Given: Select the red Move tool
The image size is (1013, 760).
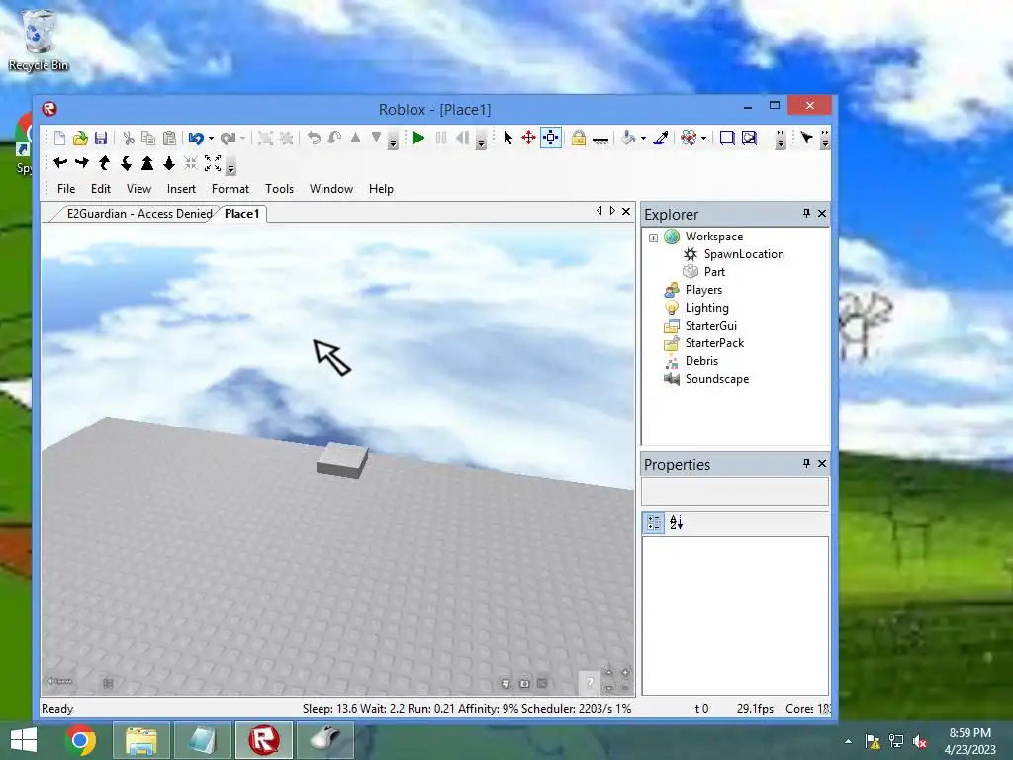Looking at the screenshot, I should pyautogui.click(x=528, y=138).
